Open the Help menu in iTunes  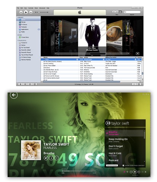tap(48, 8)
